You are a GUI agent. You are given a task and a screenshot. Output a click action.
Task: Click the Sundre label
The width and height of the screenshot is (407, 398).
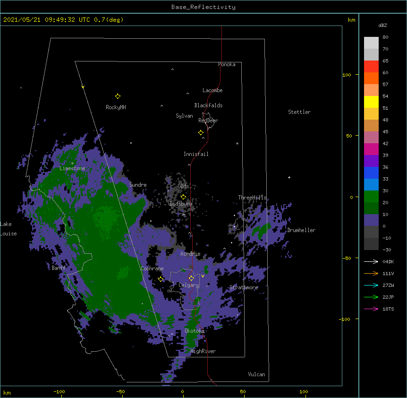(x=138, y=185)
